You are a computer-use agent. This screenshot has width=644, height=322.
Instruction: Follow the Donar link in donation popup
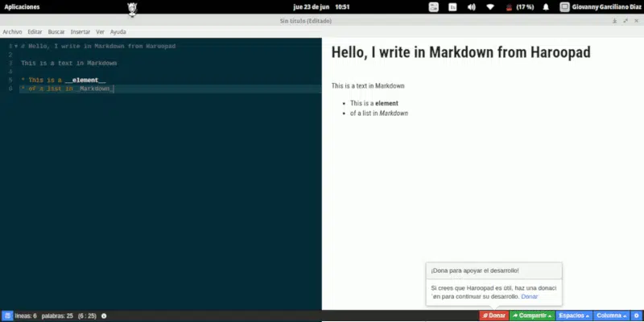coord(529,297)
